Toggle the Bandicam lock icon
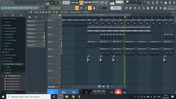This screenshot has width=176, height=99. [100, 86]
